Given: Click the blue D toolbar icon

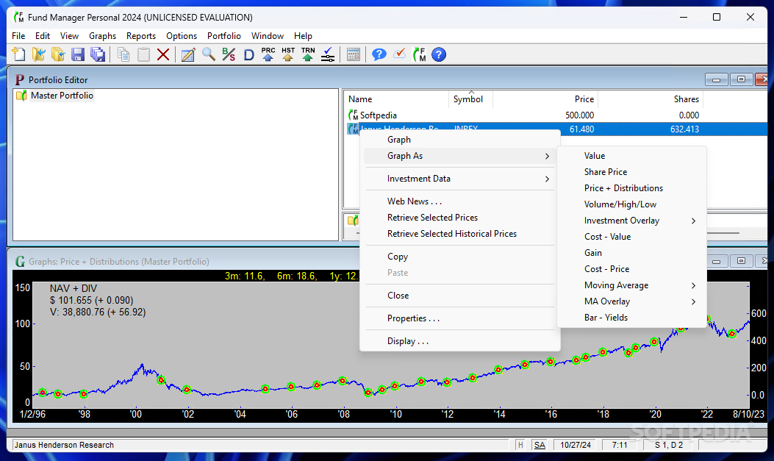Looking at the screenshot, I should point(248,54).
